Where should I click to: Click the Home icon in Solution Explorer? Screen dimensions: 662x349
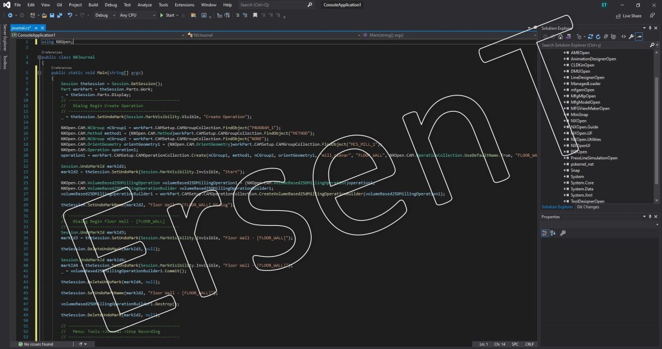(x=560, y=37)
